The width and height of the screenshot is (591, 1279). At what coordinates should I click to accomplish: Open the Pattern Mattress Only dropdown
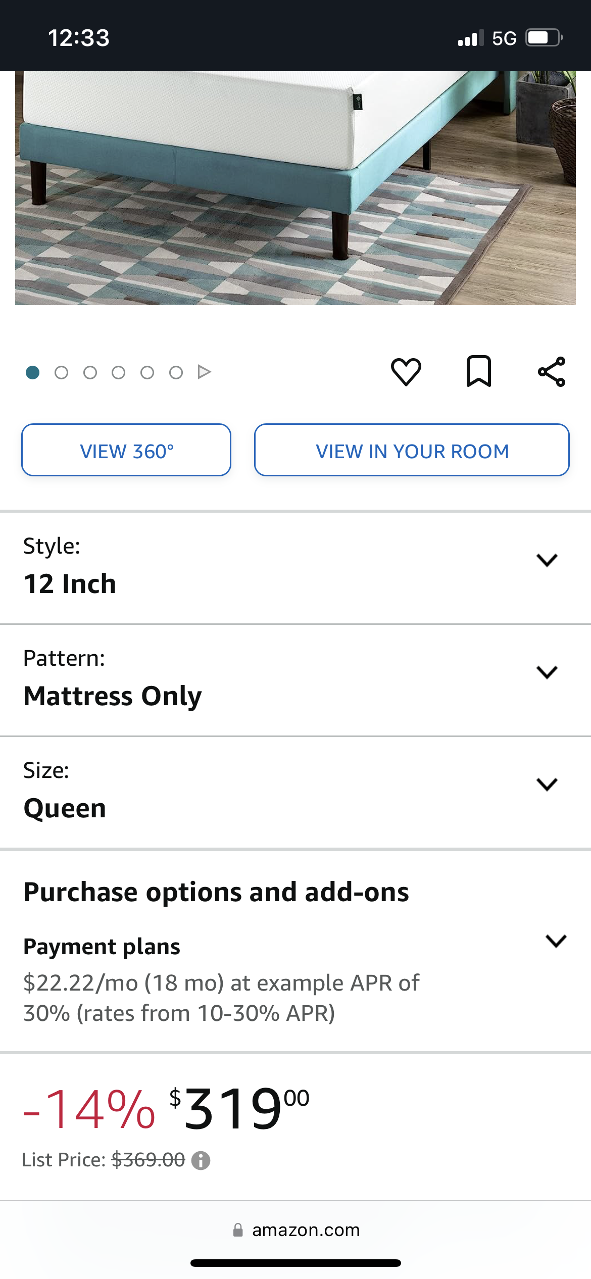(x=547, y=672)
